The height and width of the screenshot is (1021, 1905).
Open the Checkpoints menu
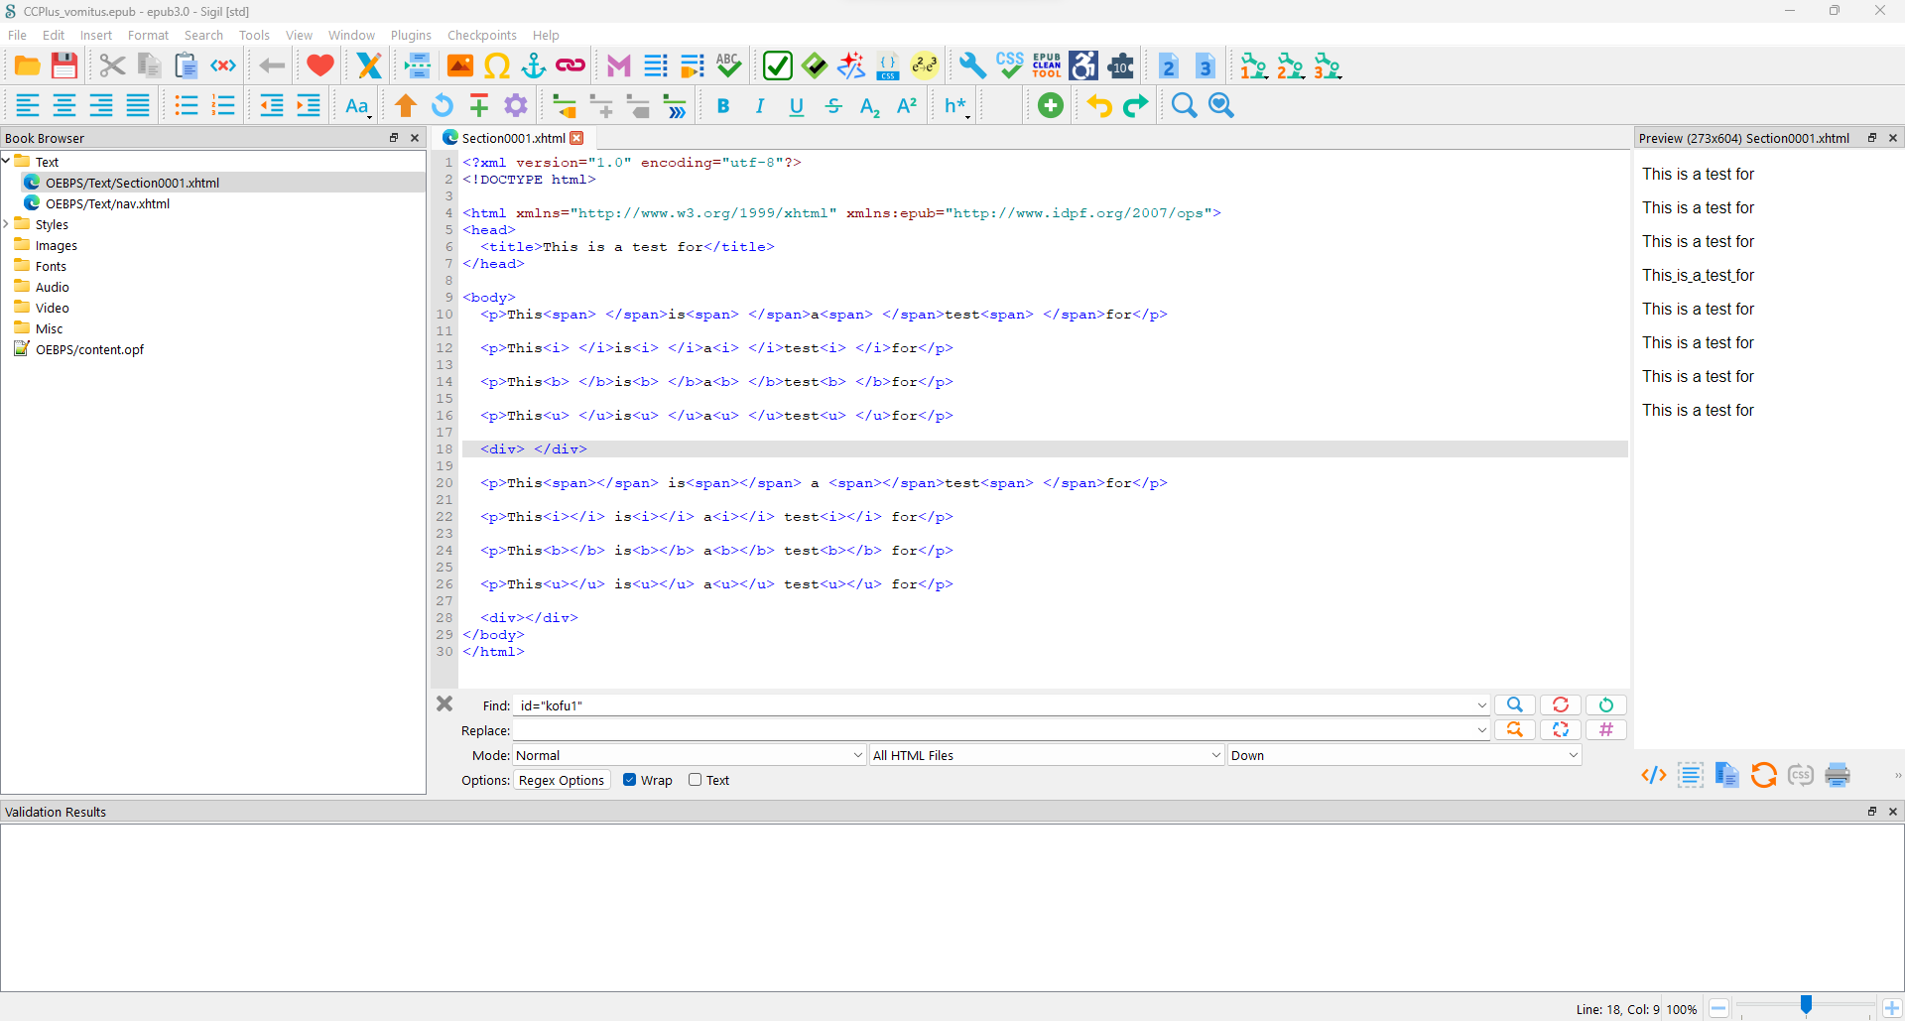[481, 35]
